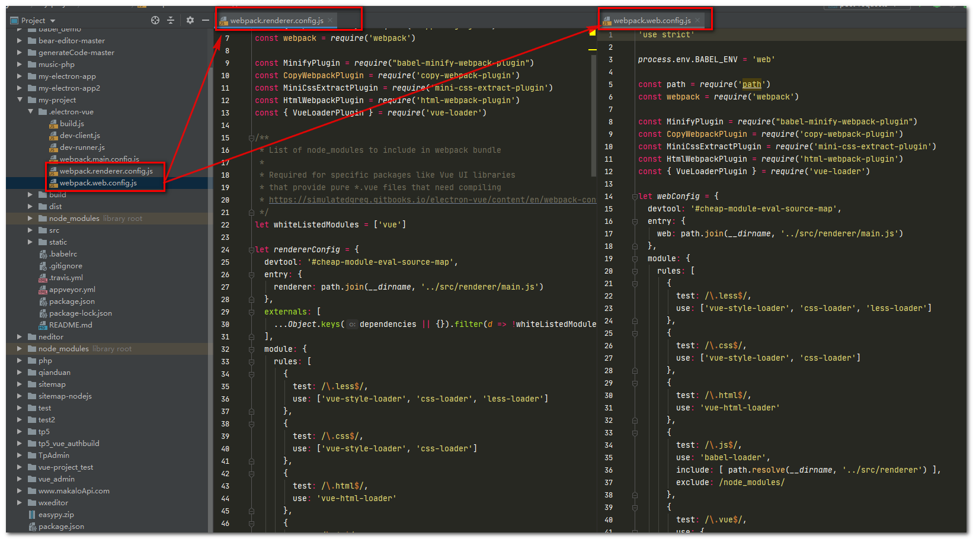This screenshot has height=539, width=973.
Task: Select the qianduan folder
Action: tap(54, 373)
